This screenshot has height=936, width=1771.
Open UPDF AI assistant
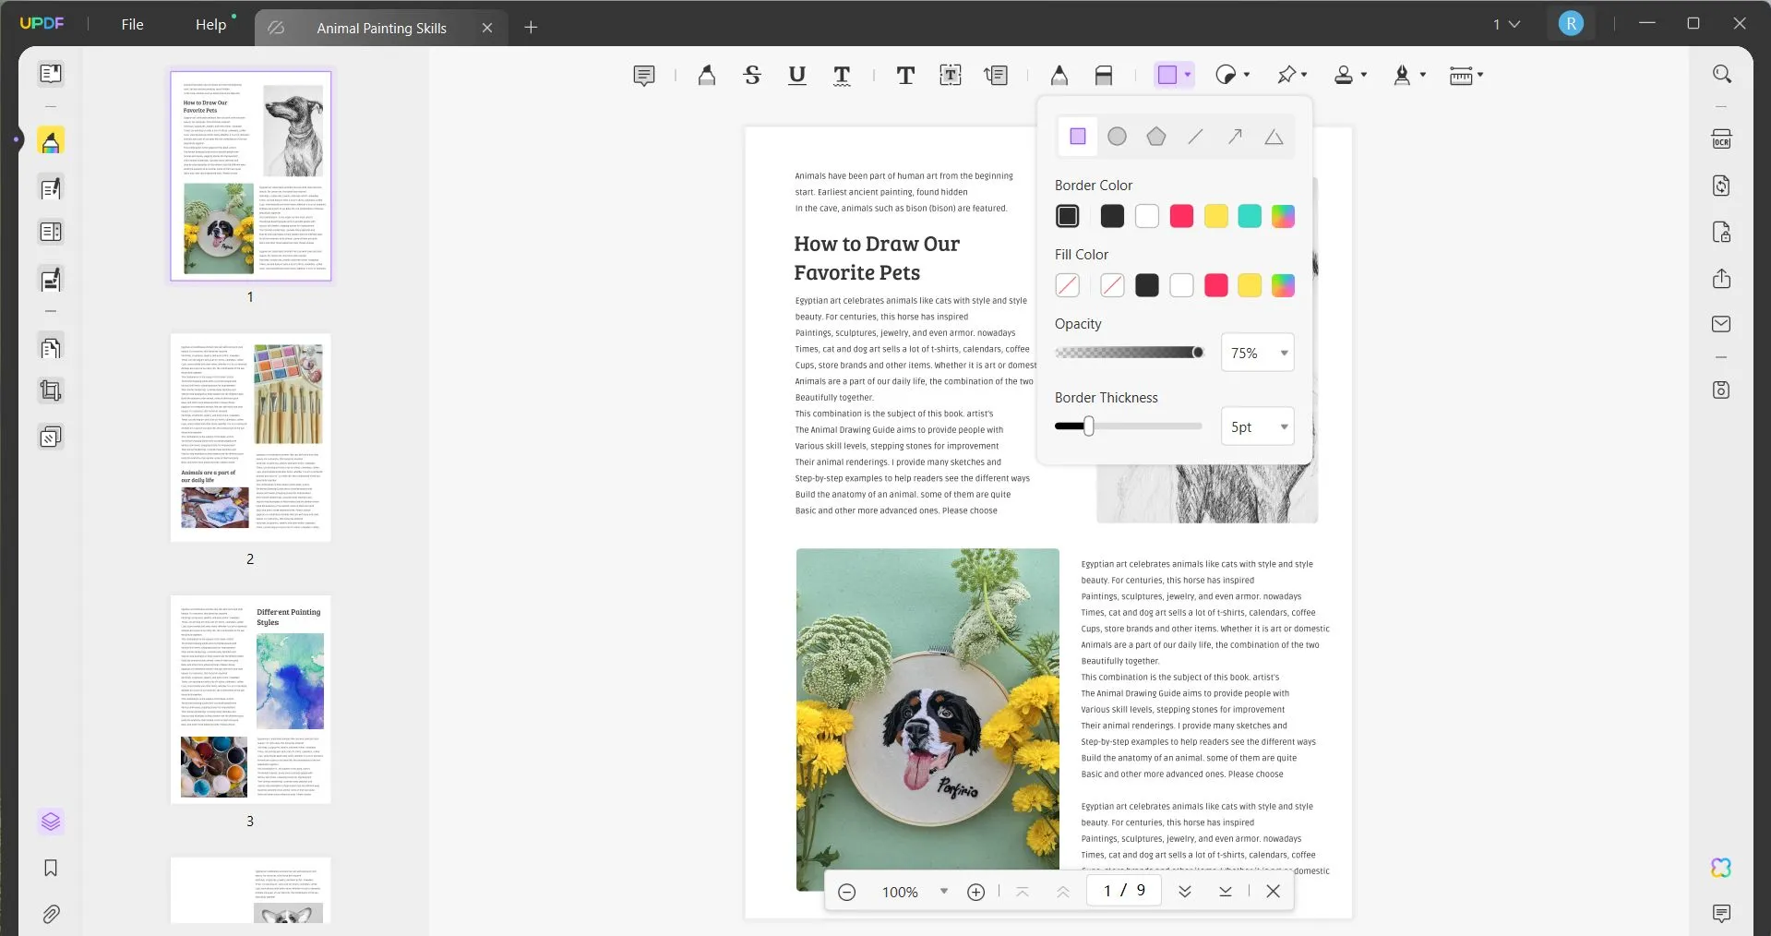tap(1721, 868)
